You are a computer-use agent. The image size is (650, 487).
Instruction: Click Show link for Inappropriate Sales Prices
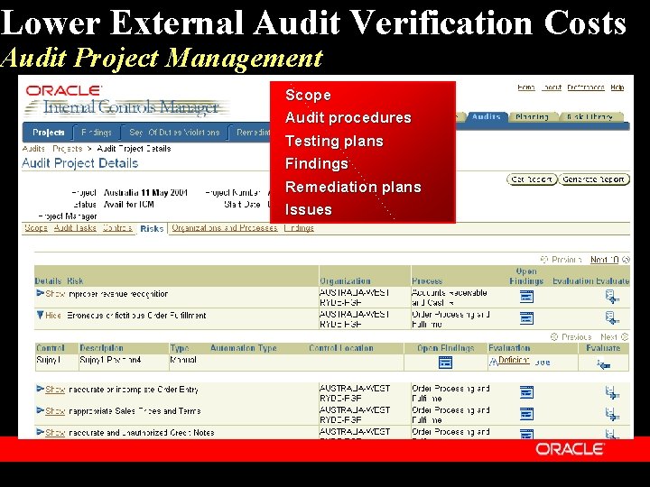(55, 411)
